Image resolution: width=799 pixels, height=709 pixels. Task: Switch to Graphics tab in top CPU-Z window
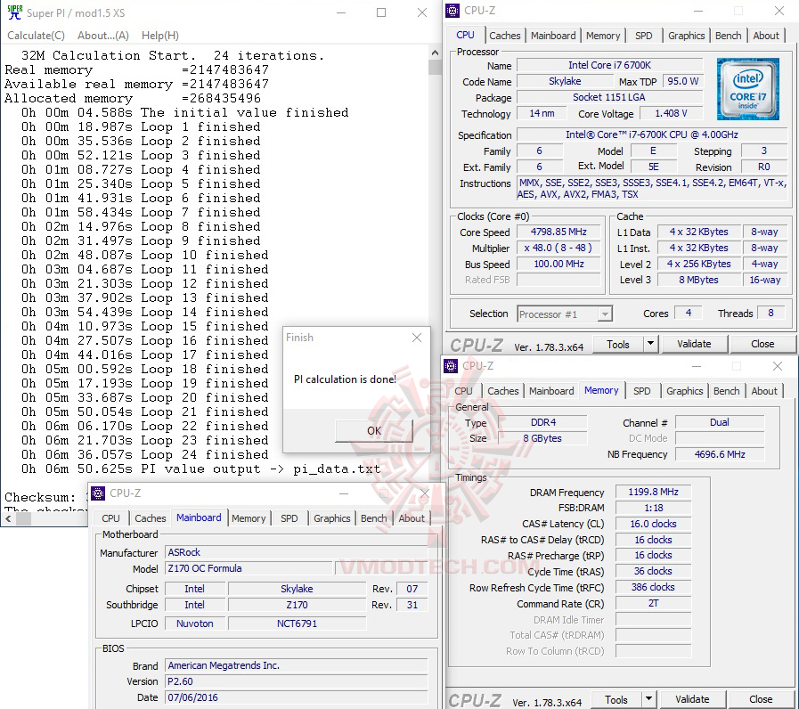click(x=687, y=36)
